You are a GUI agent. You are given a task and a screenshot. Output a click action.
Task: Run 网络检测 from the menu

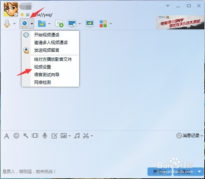pyautogui.click(x=50, y=83)
